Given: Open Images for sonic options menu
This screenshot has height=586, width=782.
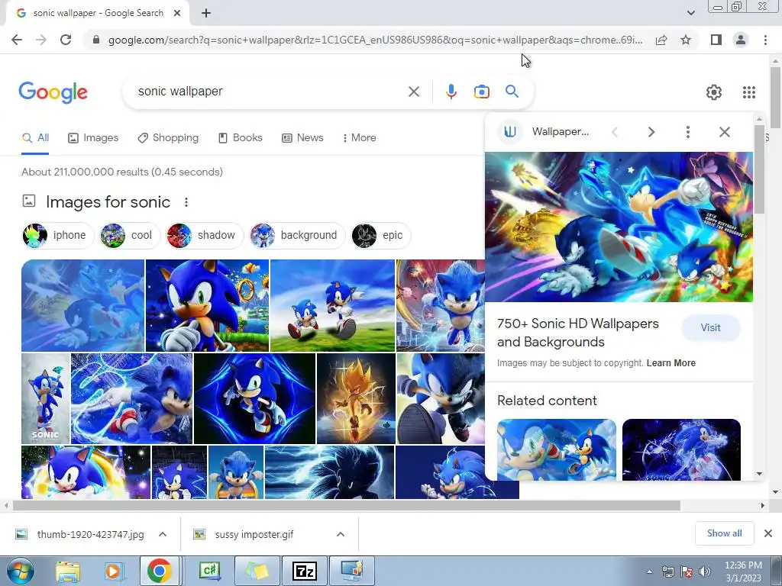Looking at the screenshot, I should (186, 202).
